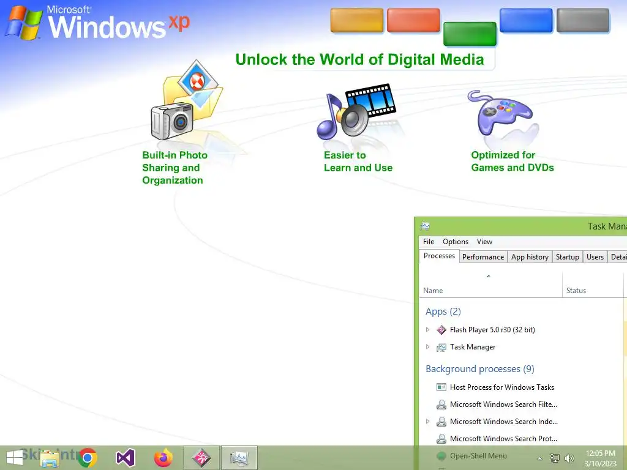This screenshot has height=470, width=627.
Task: Click the camera photo sharing icon
Action: tap(186, 100)
